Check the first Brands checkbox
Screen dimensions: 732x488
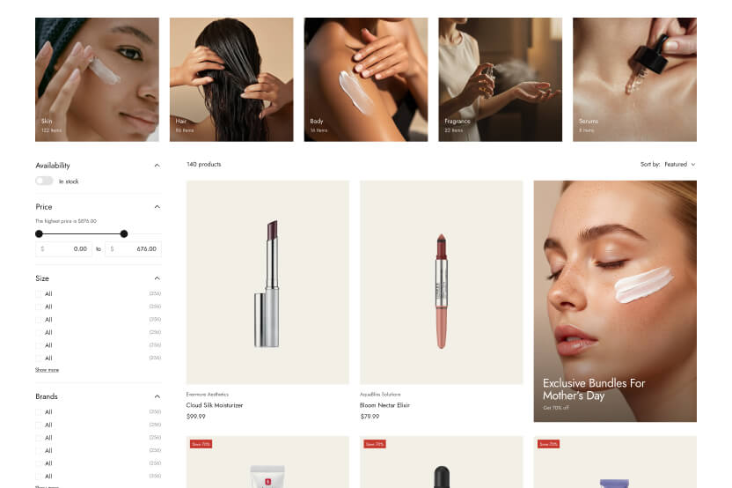point(39,412)
